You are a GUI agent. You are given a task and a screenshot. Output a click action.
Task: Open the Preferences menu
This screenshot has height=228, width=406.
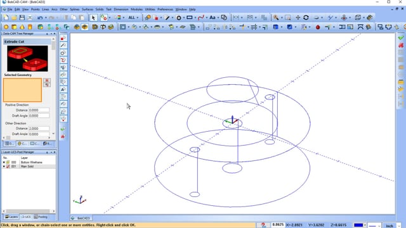[165, 9]
